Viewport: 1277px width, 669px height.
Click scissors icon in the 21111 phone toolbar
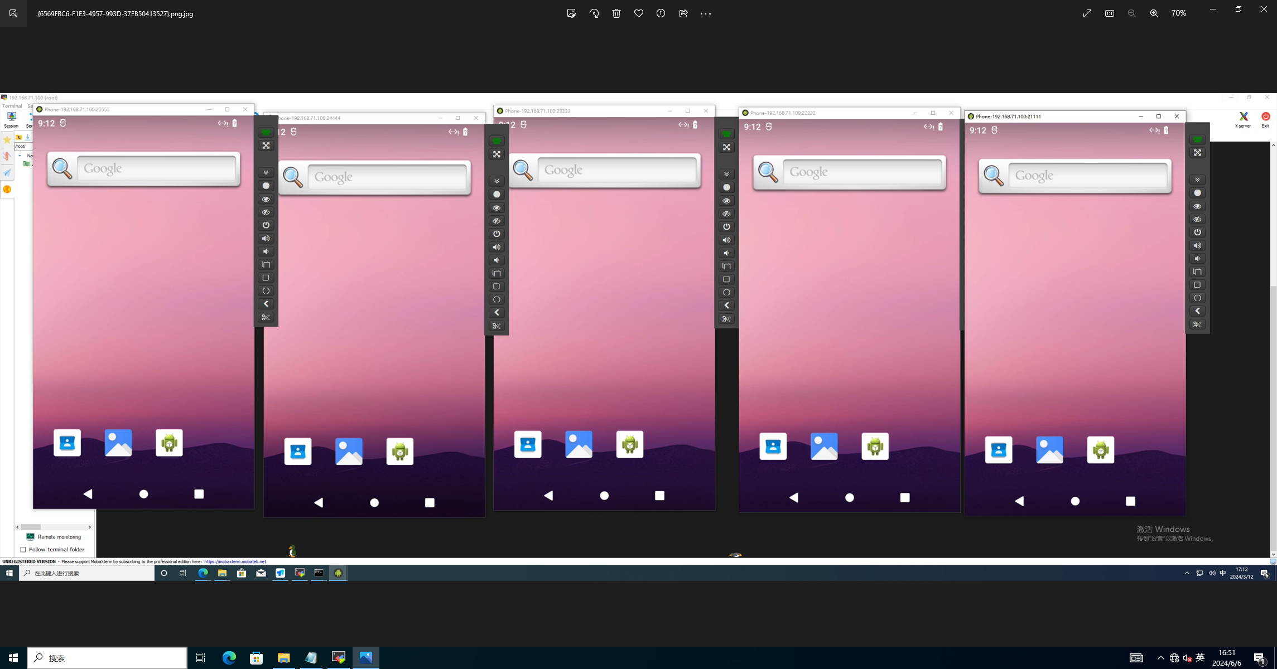pos(1197,324)
